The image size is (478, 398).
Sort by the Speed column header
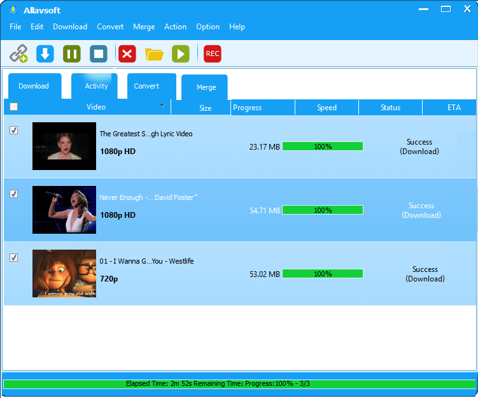tap(327, 108)
